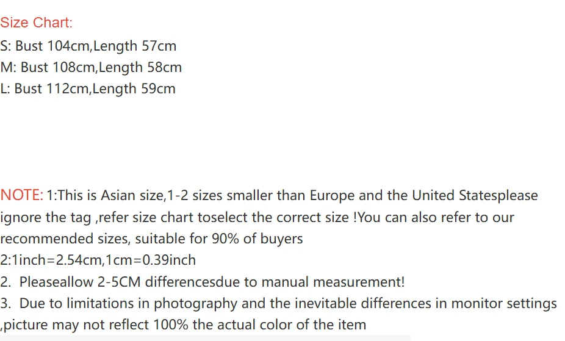This screenshot has width=565, height=341.
Task: Click the L size measurement line
Action: pos(87,88)
